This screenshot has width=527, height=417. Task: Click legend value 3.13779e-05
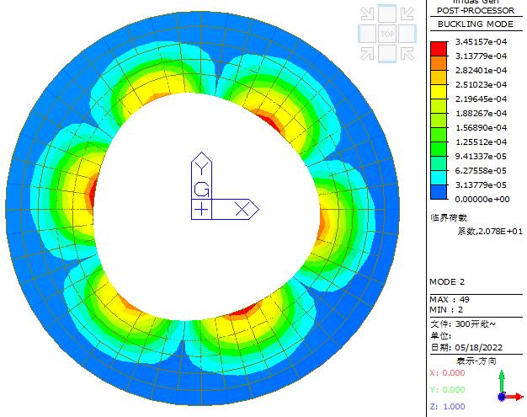pyautogui.click(x=481, y=185)
